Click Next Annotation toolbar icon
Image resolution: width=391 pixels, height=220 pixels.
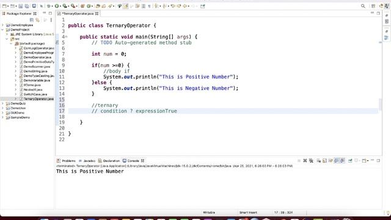156,6
